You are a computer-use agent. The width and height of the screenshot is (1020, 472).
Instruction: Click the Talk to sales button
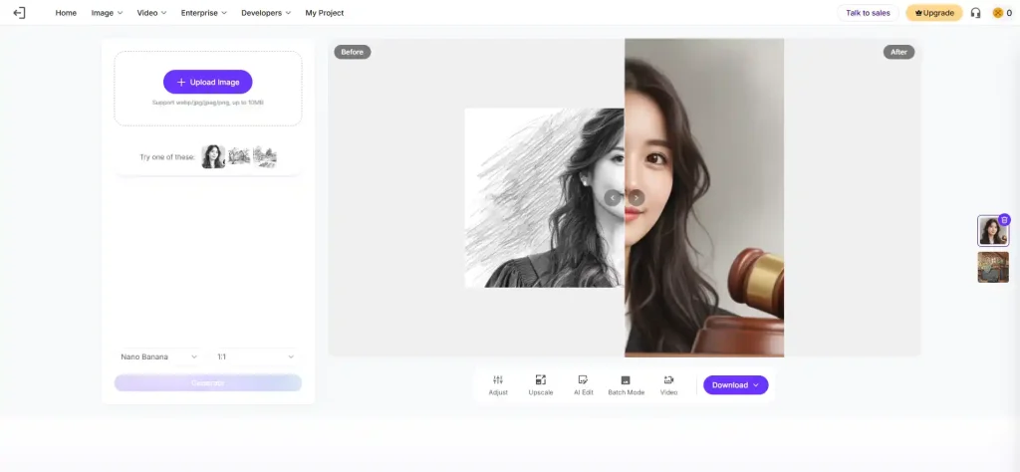(x=868, y=13)
